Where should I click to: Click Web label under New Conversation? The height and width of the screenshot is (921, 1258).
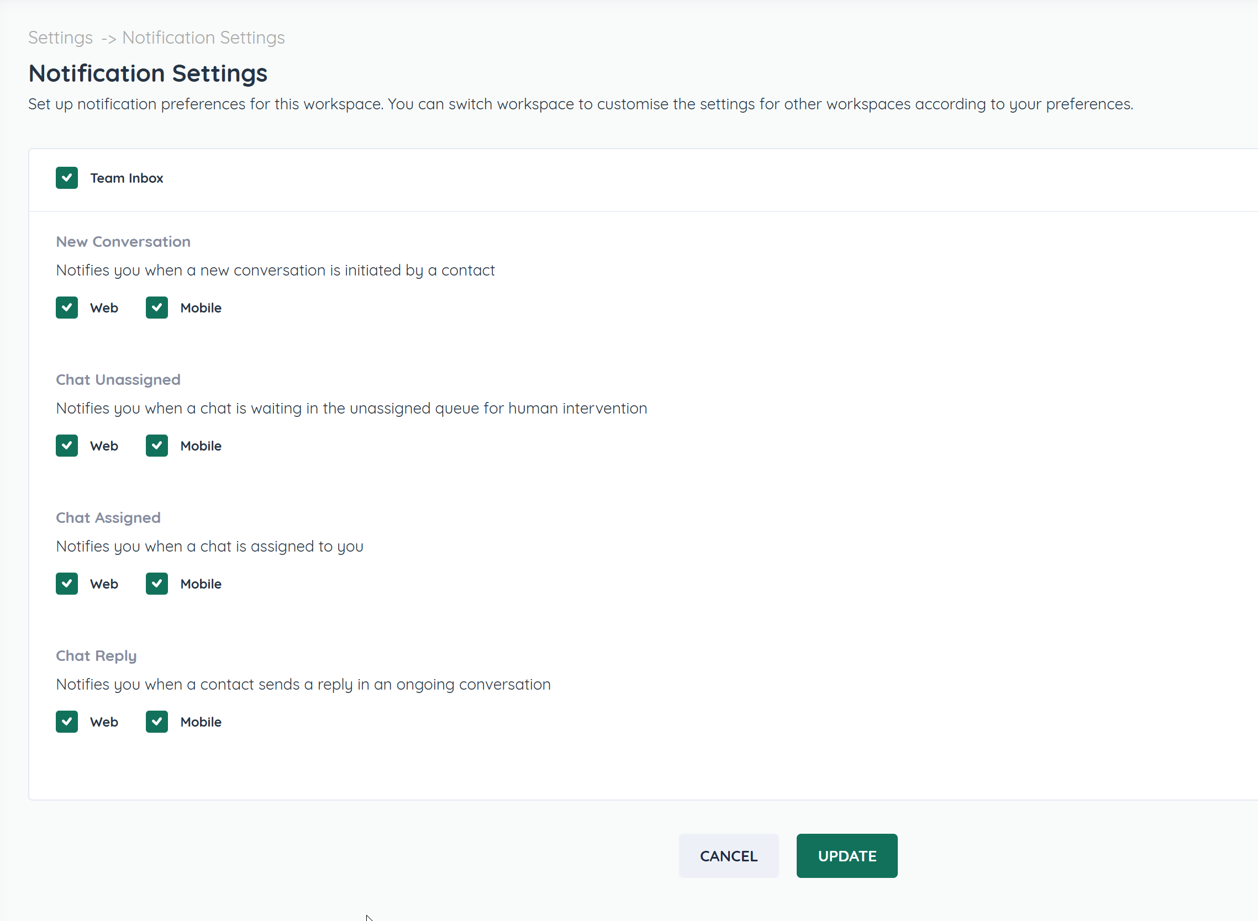[104, 308]
